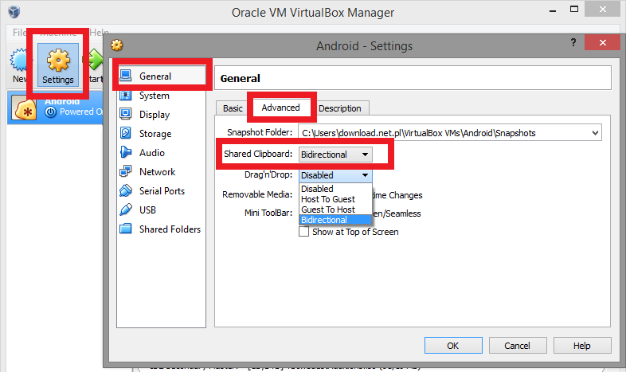
Task: Click the Drag'n'Drop label
Action: [268, 174]
